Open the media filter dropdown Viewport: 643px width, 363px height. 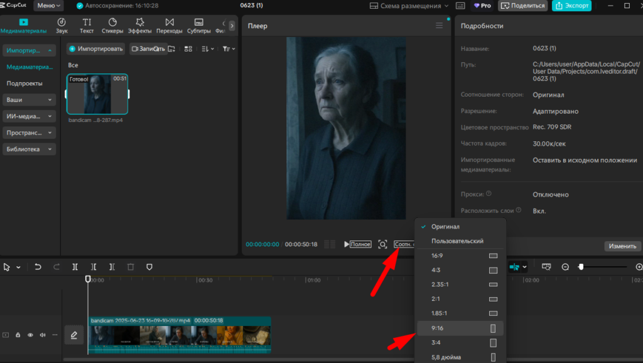(229, 49)
